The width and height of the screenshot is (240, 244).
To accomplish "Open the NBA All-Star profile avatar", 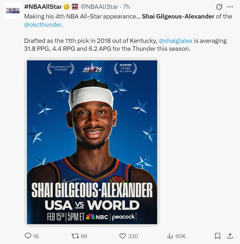I will click(13, 11).
